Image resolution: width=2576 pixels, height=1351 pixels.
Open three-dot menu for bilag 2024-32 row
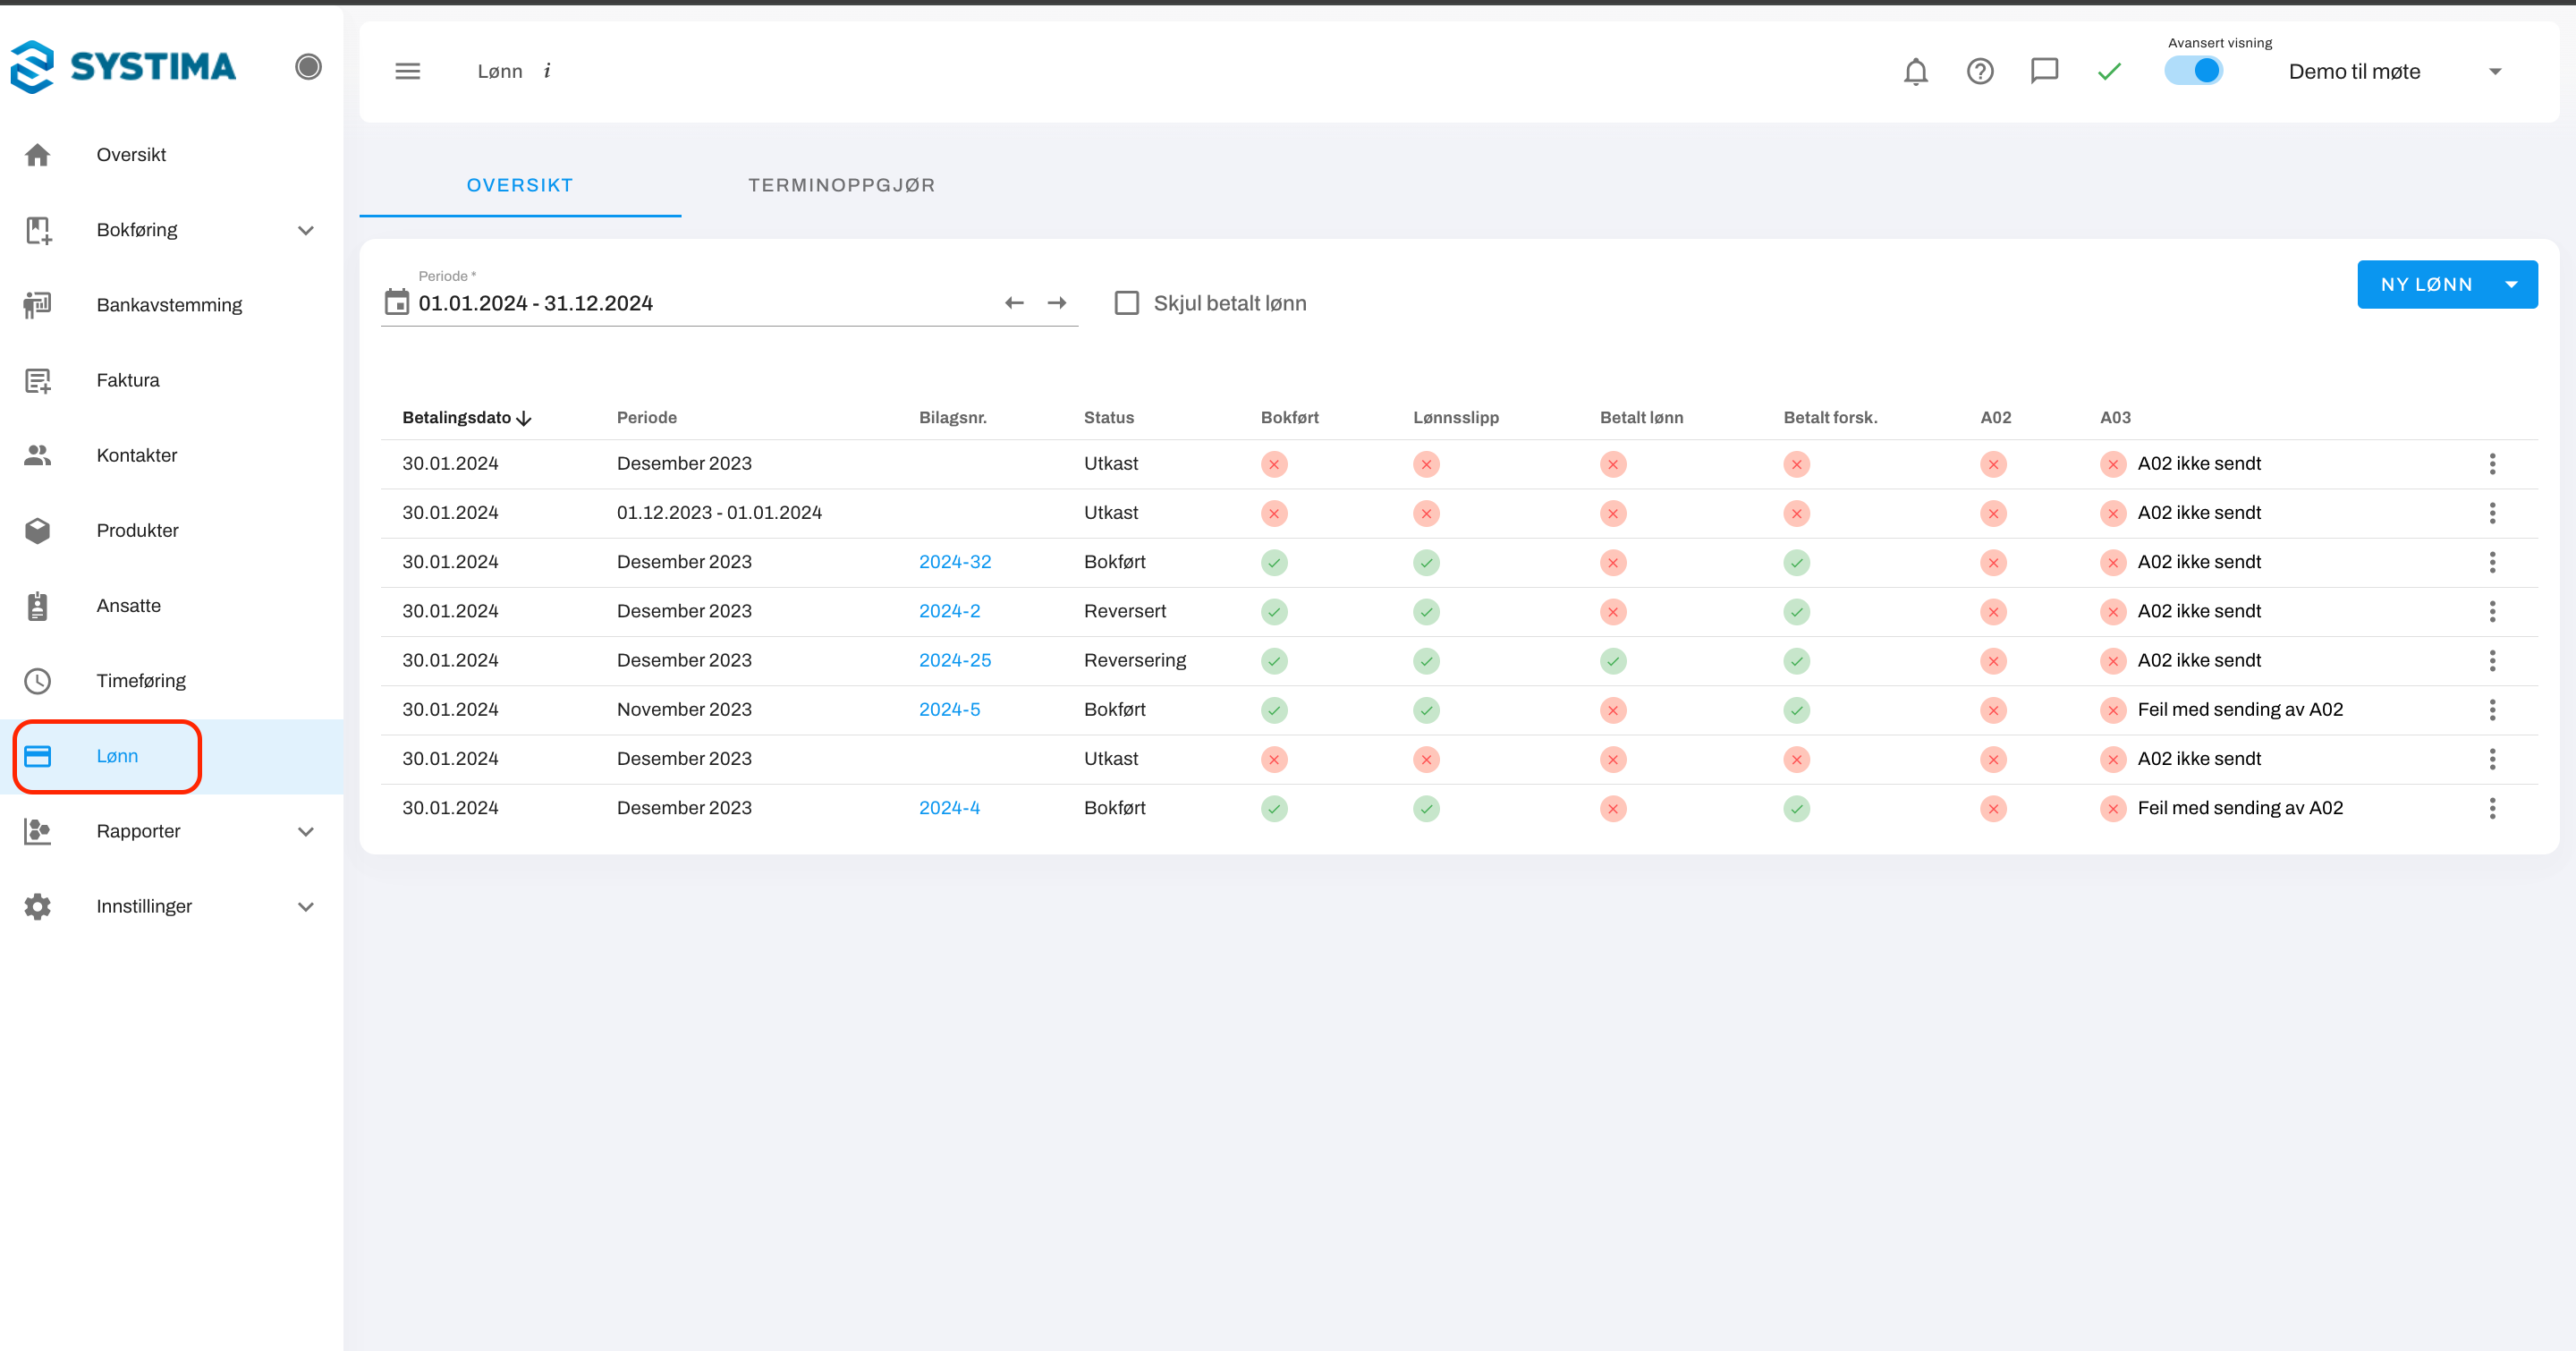coord(2492,562)
